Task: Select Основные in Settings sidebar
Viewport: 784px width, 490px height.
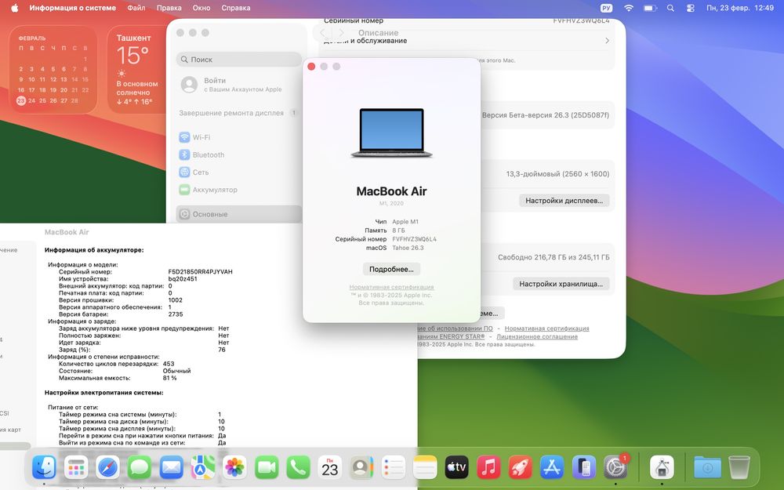Action: point(239,214)
